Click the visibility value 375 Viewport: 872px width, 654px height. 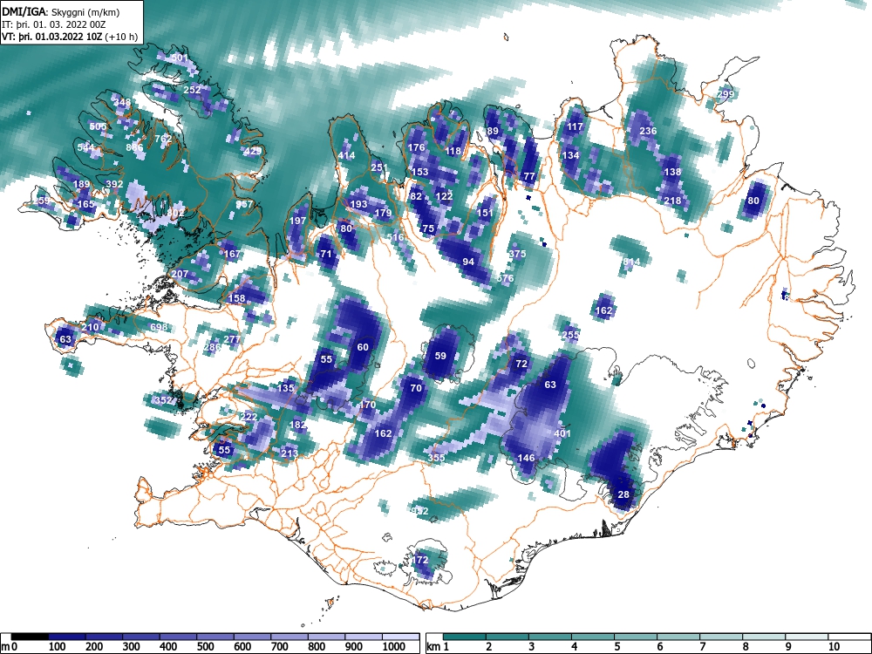point(517,254)
